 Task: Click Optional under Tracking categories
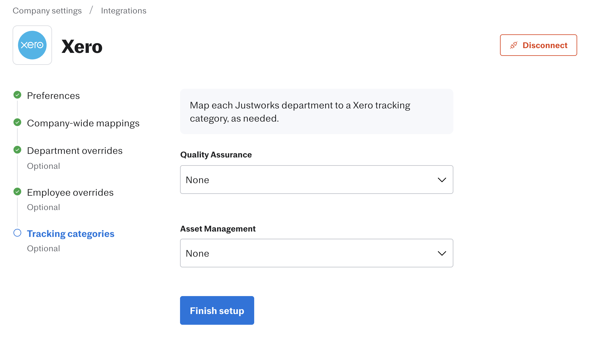[x=43, y=249]
